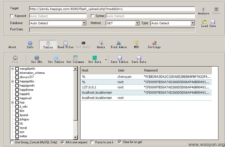The width and height of the screenshot is (225, 147).
Task: Open the Read Files section
Action: click(x=65, y=45)
